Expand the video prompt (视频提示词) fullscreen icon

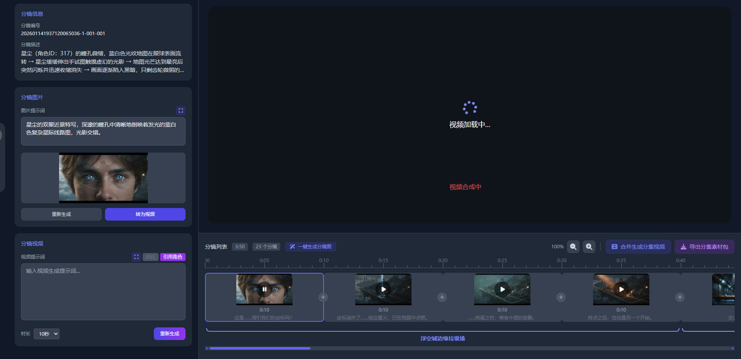(136, 257)
